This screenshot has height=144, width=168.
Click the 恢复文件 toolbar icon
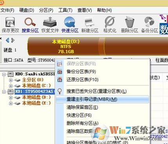(x=50, y=22)
